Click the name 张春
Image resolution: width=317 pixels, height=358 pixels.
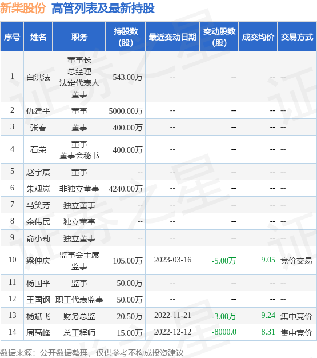38,128
